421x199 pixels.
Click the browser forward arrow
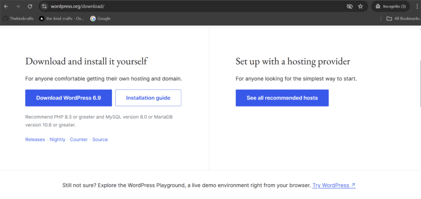pyautogui.click(x=18, y=6)
